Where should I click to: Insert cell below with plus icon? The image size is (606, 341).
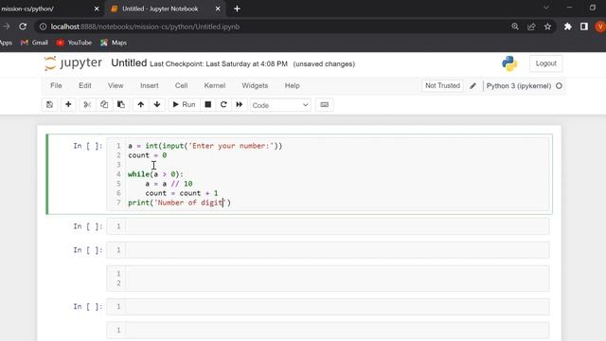point(68,104)
